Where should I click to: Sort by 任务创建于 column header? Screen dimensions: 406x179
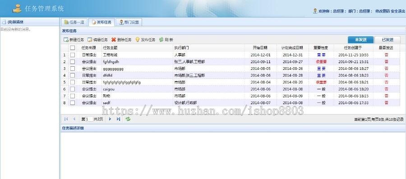[x=353, y=48]
